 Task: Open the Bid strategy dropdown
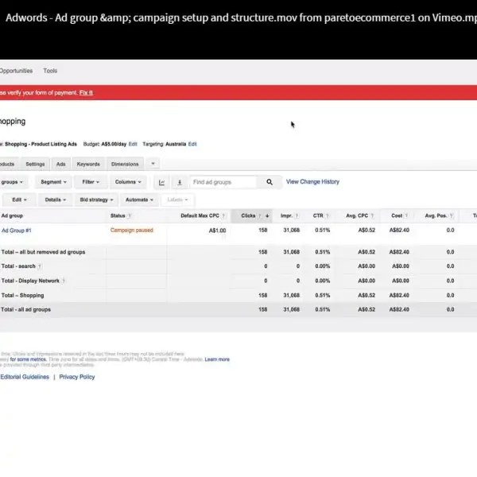[x=96, y=200]
